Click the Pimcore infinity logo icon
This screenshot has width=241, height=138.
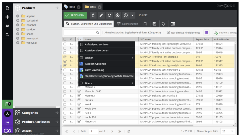[x=7, y=131]
